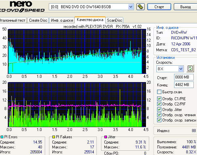
Task: Click the magenta Jitter legend swatch
Action: tap(106, 137)
